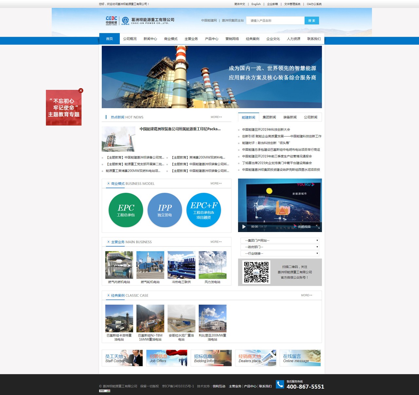Screen dimensions: 419x395
Task: Click the CGGC company logo
Action: pyautogui.click(x=125, y=21)
